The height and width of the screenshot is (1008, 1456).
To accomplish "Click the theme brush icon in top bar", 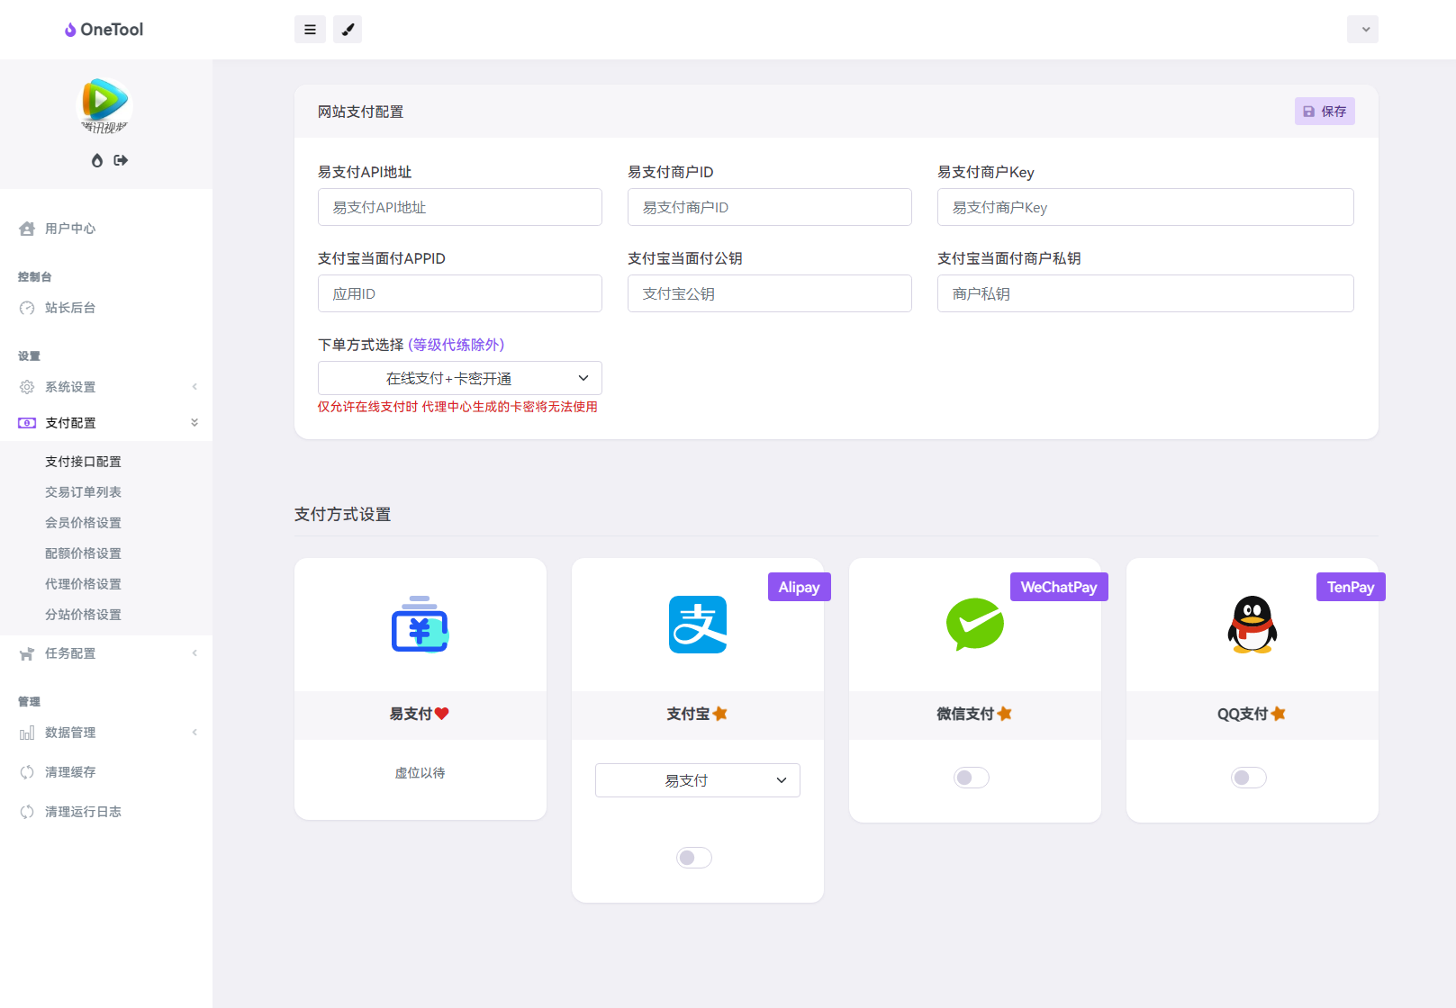I will pyautogui.click(x=348, y=29).
